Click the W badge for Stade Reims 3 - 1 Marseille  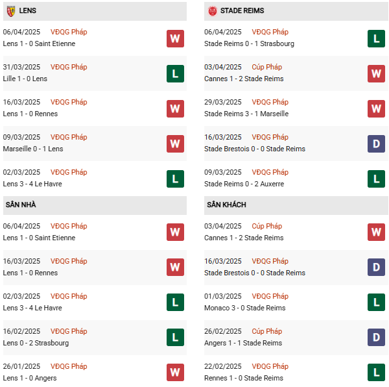tap(376, 108)
